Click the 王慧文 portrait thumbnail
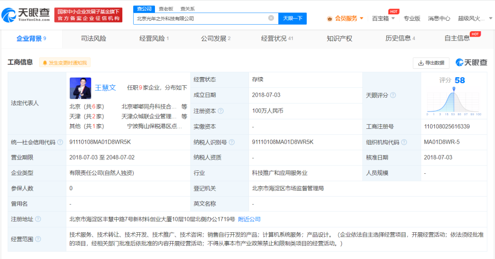The image size is (495, 259). pos(80,88)
